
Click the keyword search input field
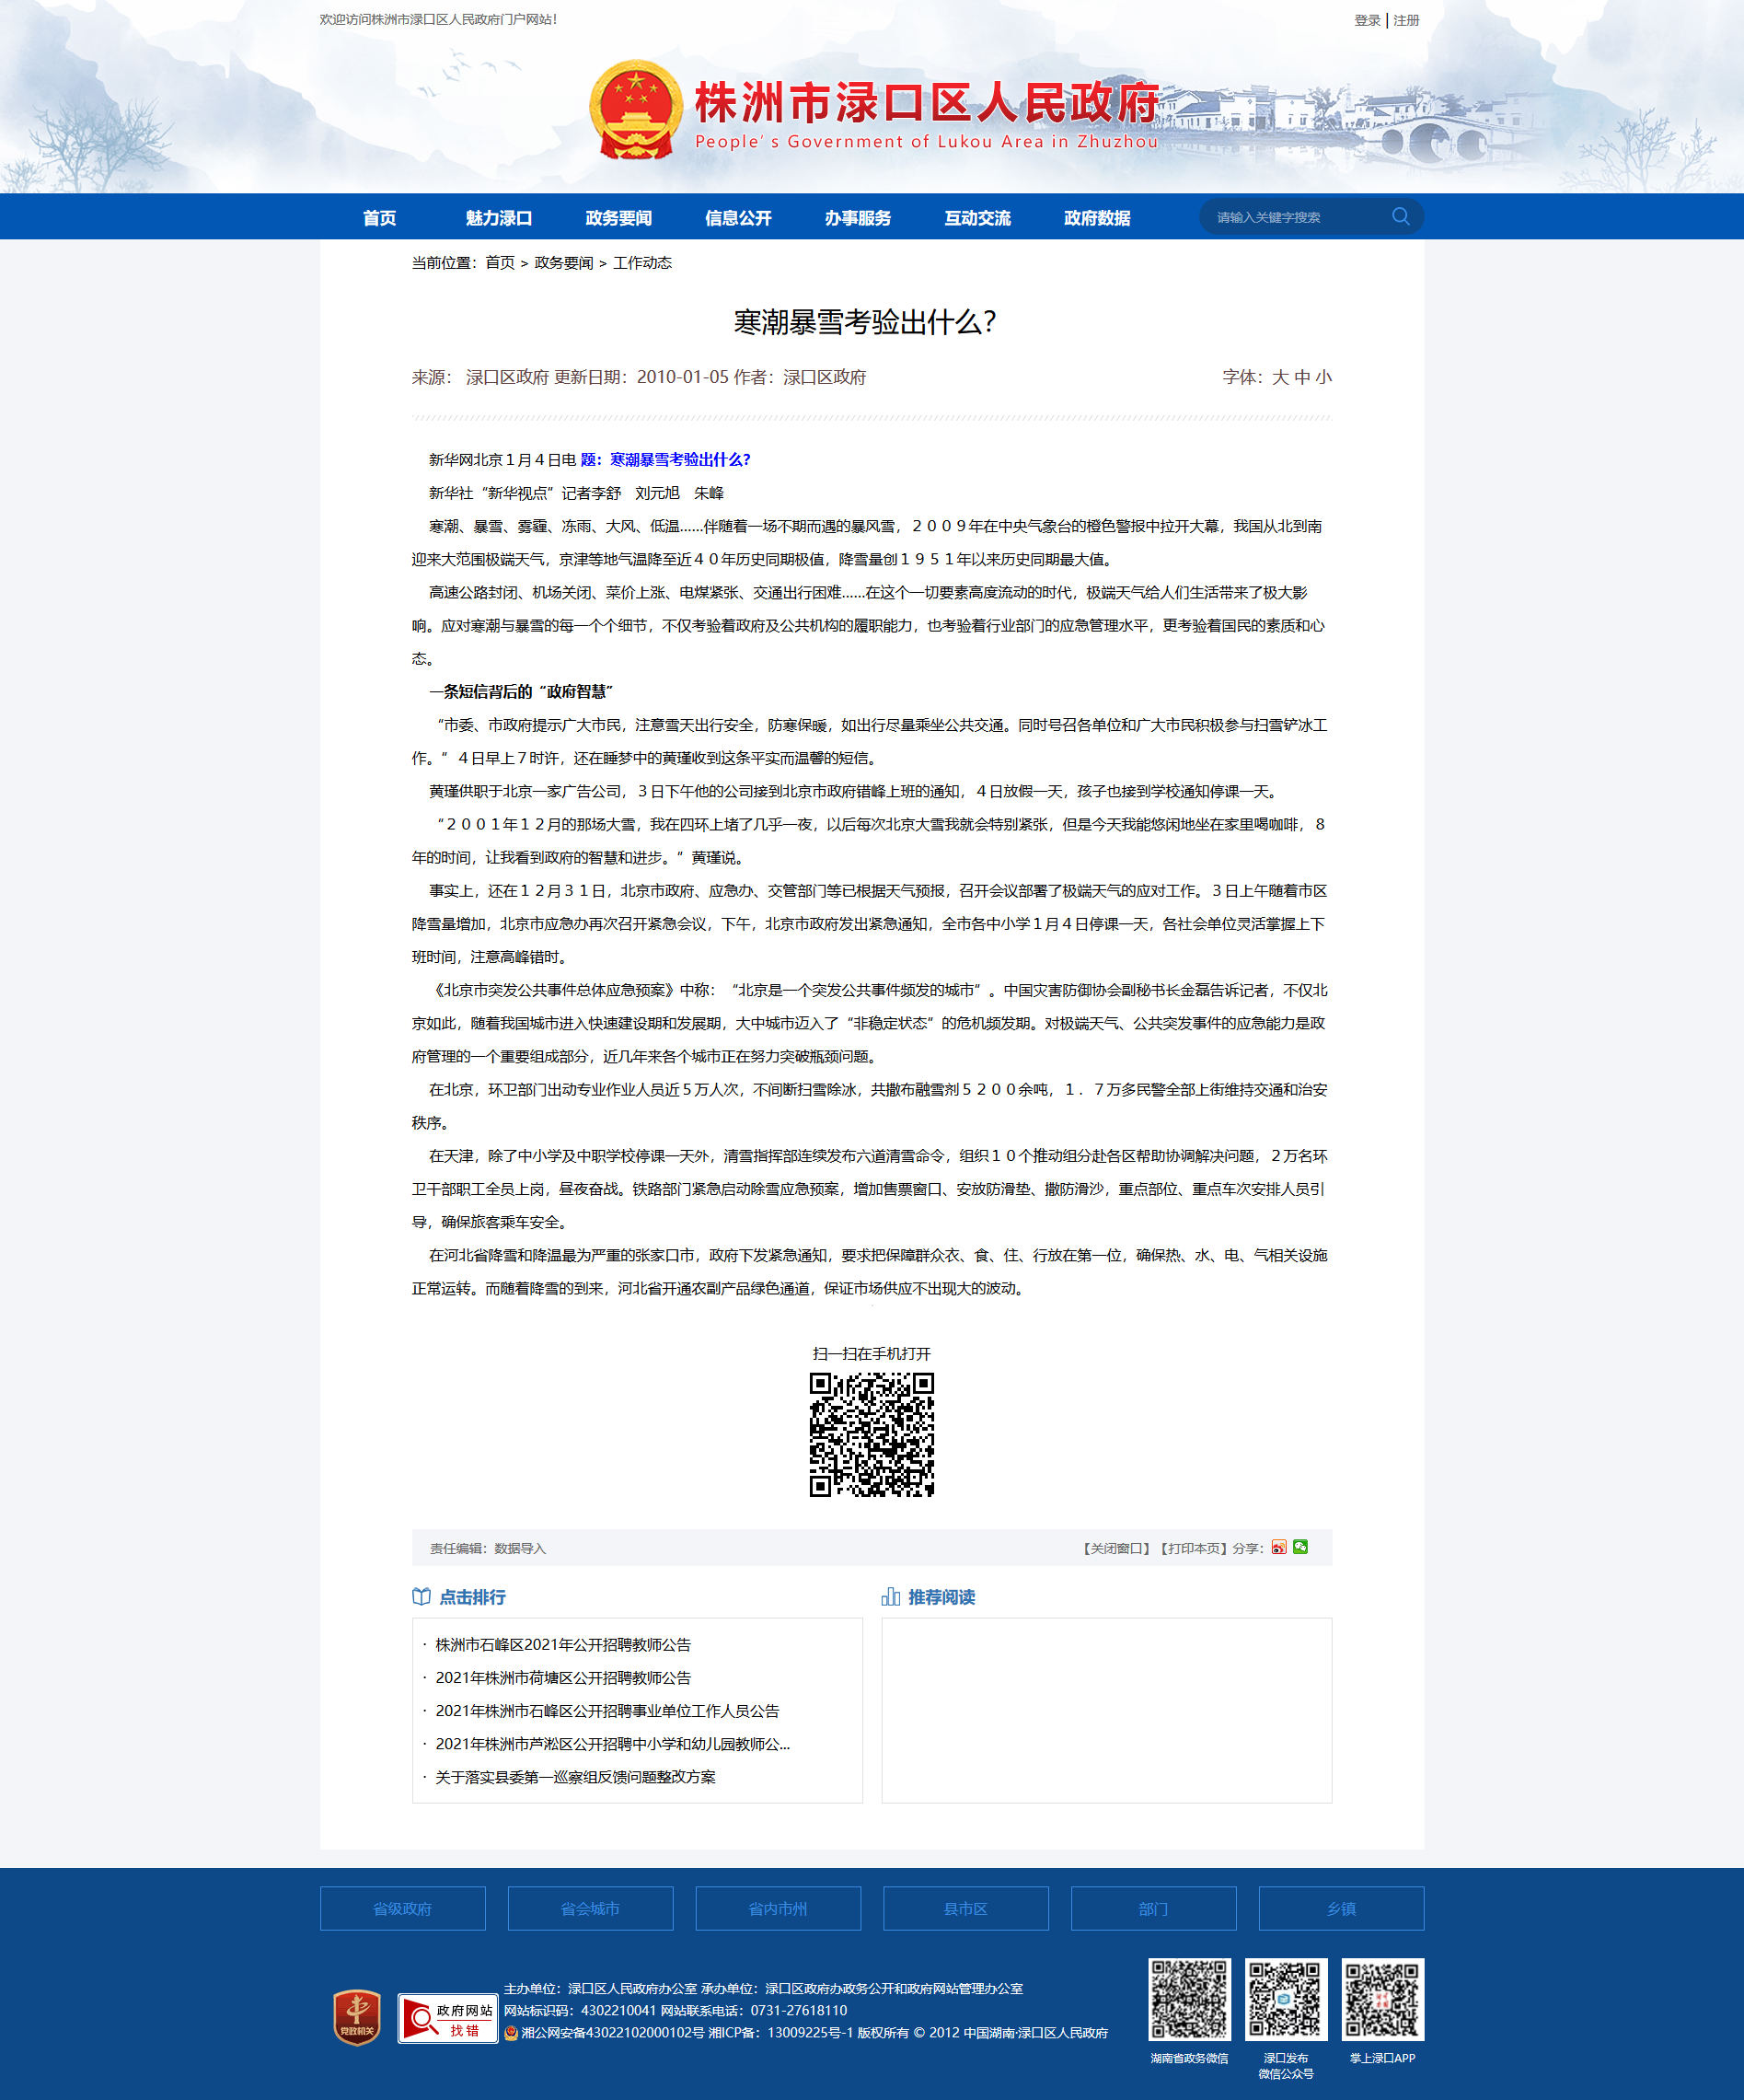[1294, 217]
